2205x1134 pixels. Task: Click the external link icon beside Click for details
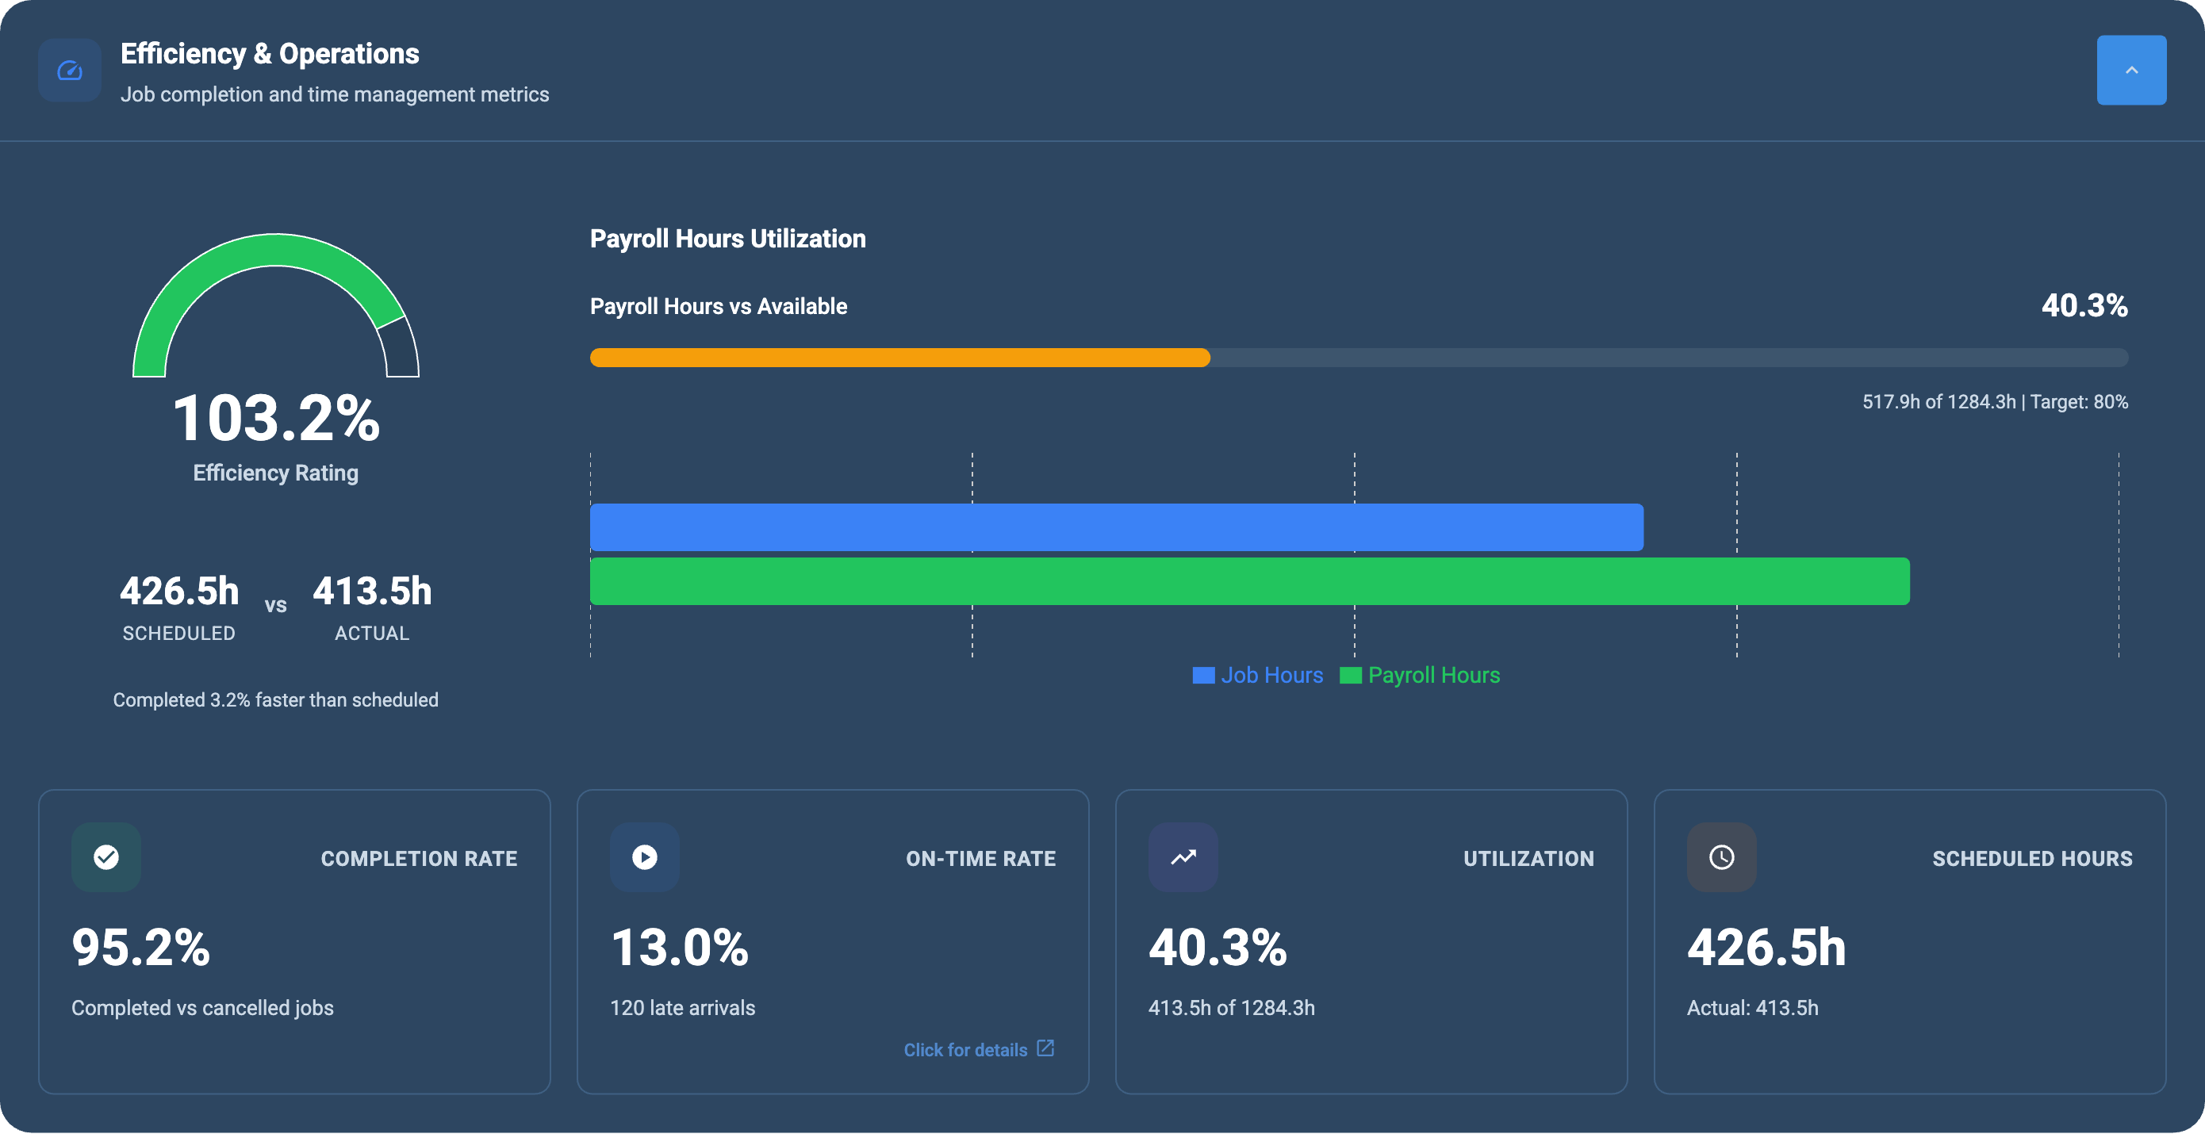pos(1045,1048)
